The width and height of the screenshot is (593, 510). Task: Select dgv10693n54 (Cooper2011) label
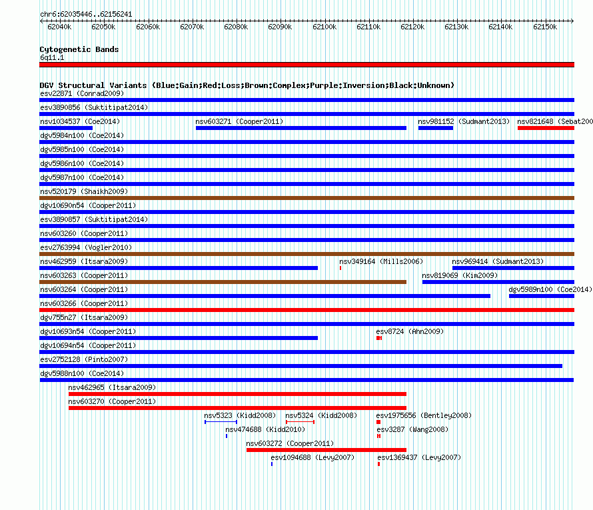(88, 331)
